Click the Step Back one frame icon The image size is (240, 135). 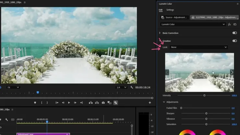(x=63, y=103)
